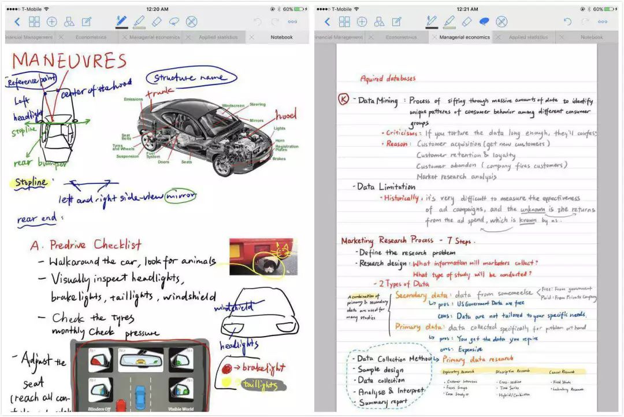
Task: Switch to Applied statistics tab in right window
Action: coord(528,37)
